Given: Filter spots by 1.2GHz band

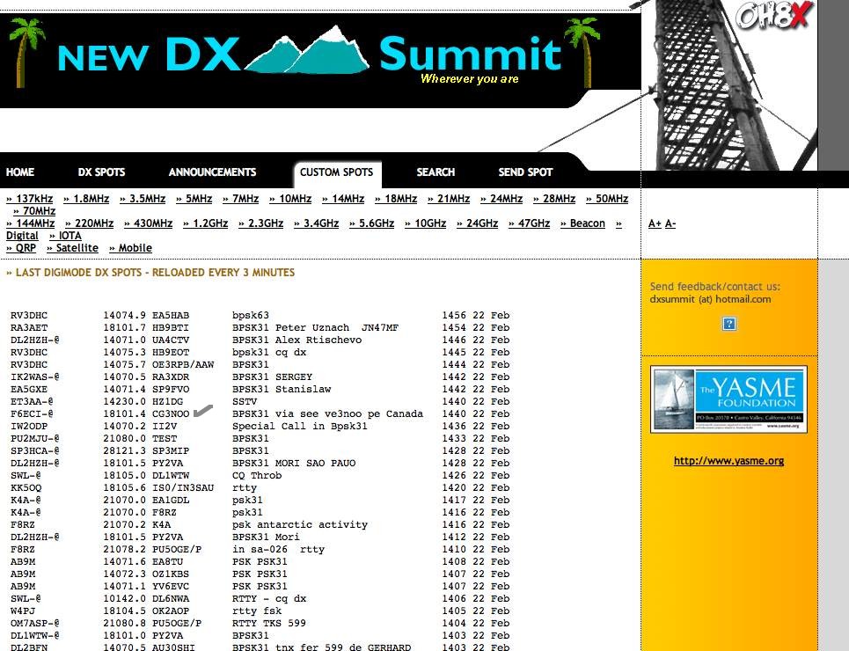Looking at the screenshot, I should point(206,223).
